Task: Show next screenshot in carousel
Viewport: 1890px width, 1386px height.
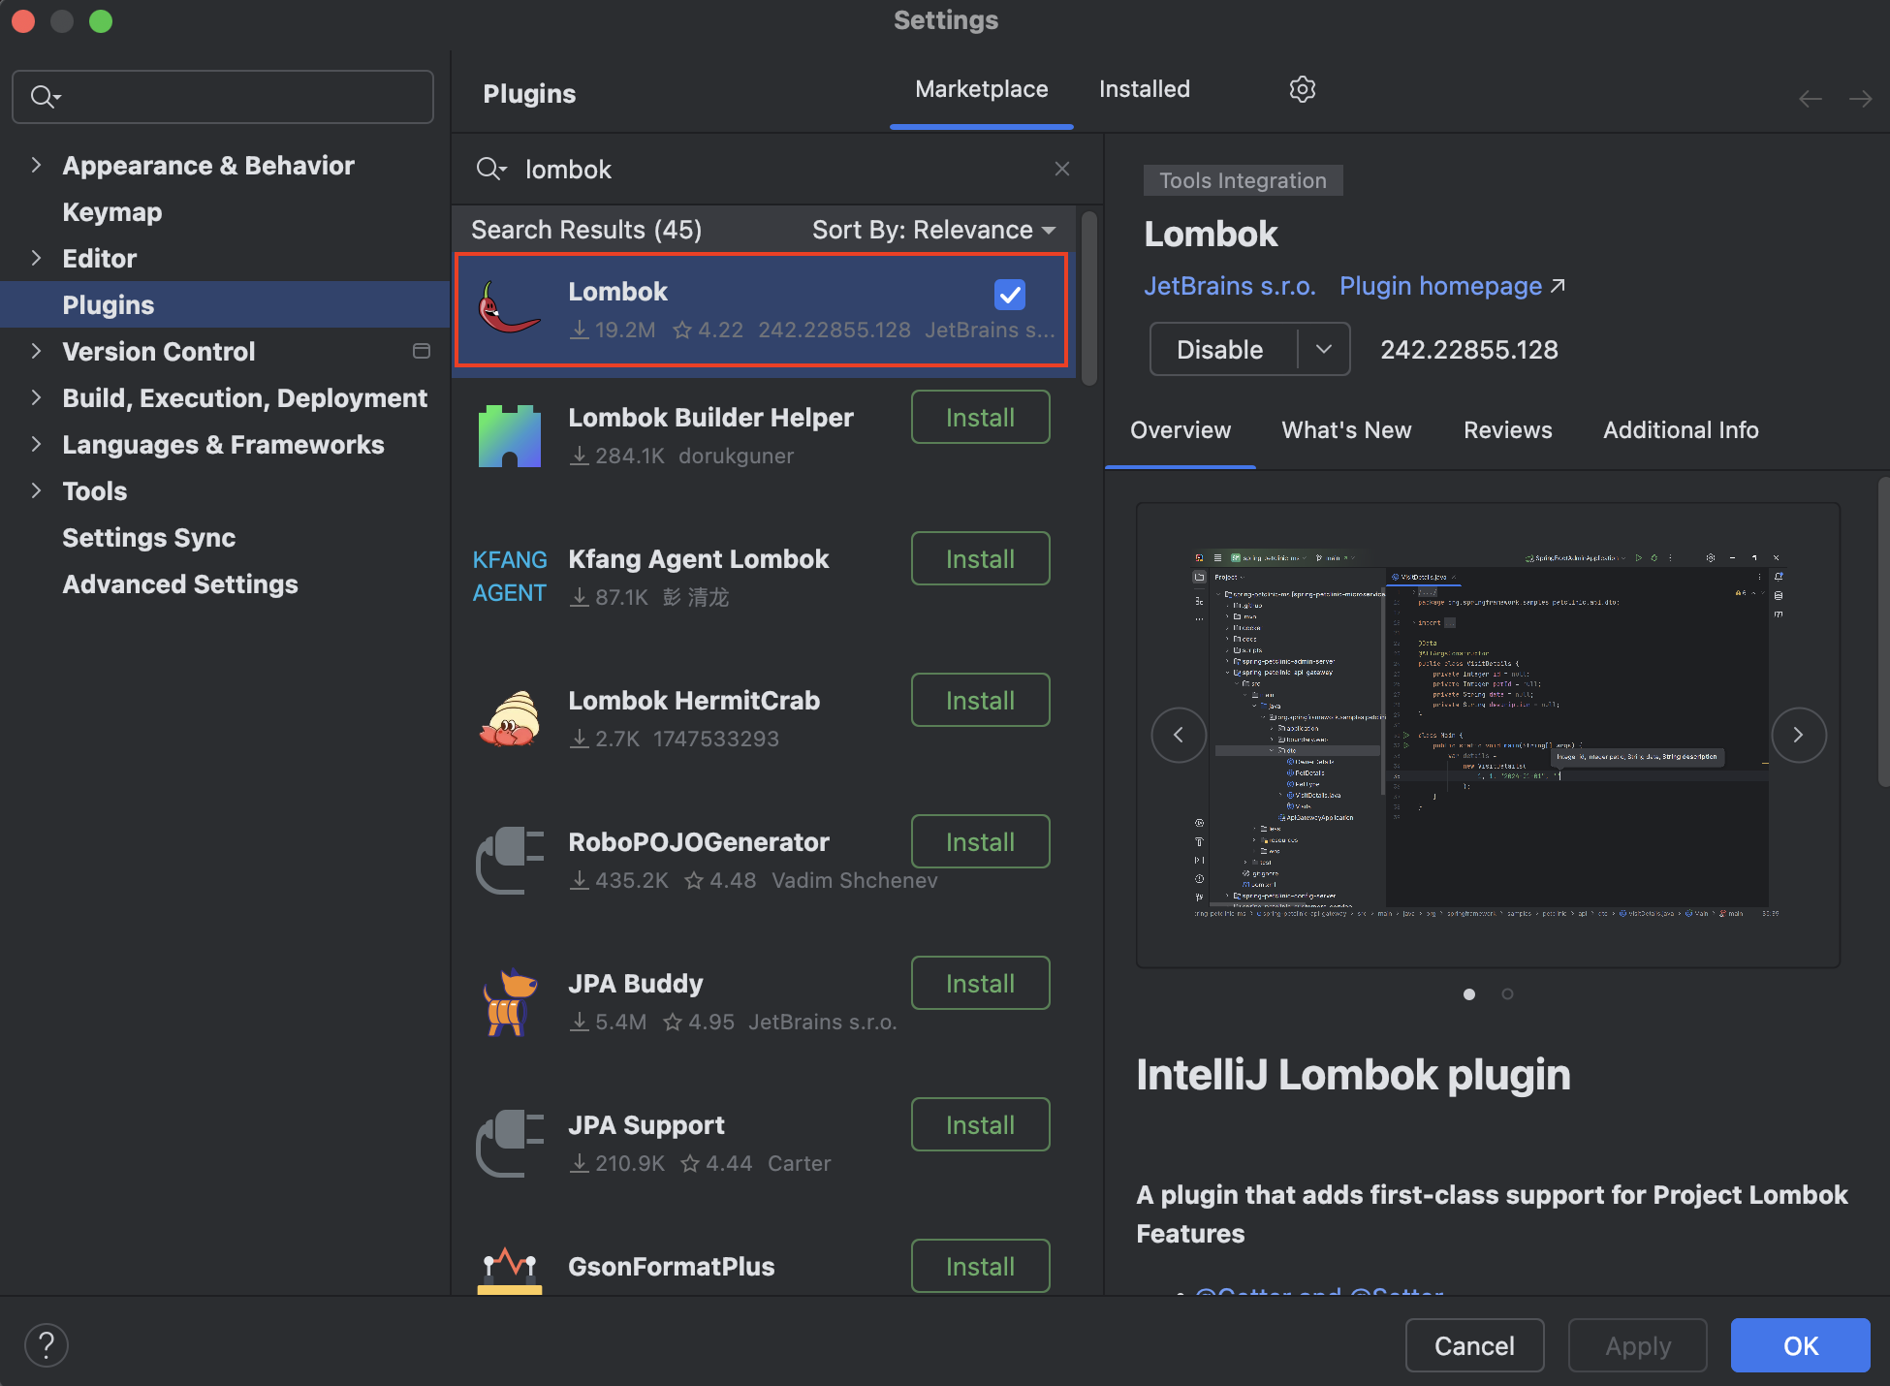Action: click(x=1799, y=735)
